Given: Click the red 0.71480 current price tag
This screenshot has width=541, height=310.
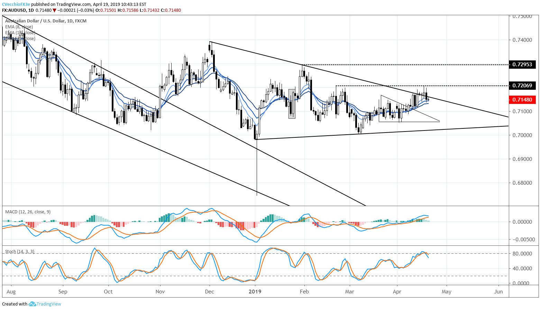Looking at the screenshot, I should [x=522, y=99].
